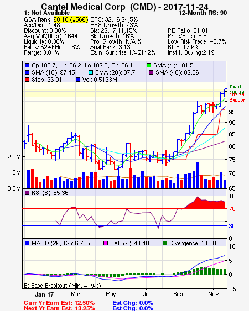Click Next Yr Earn Est: 13.25% text
This screenshot has height=311, width=249.
tap(59, 308)
